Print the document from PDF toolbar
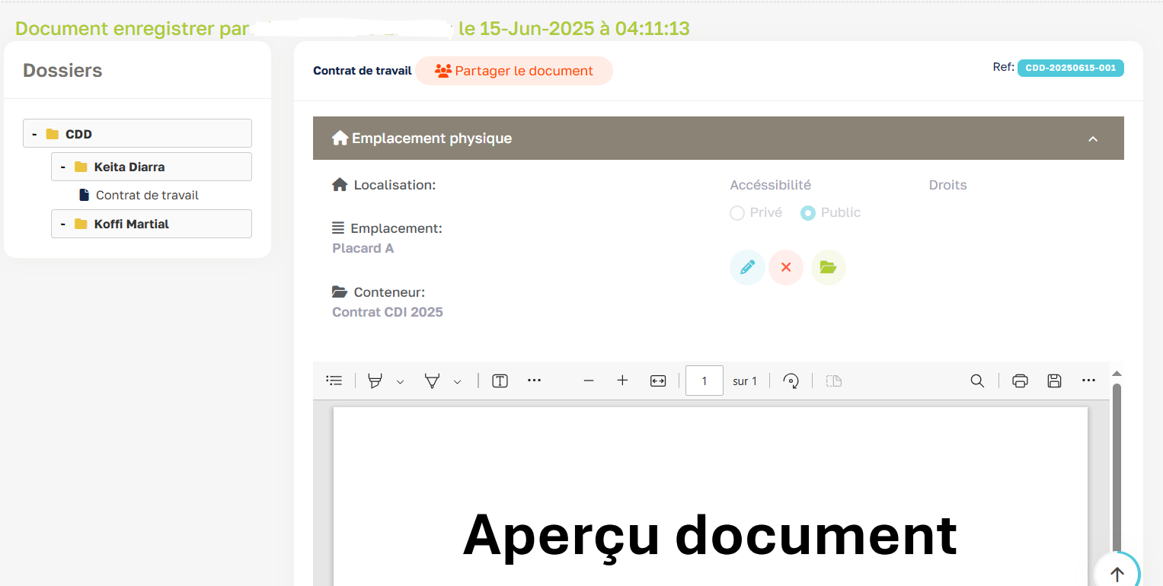This screenshot has height=586, width=1163. pyautogui.click(x=1020, y=381)
